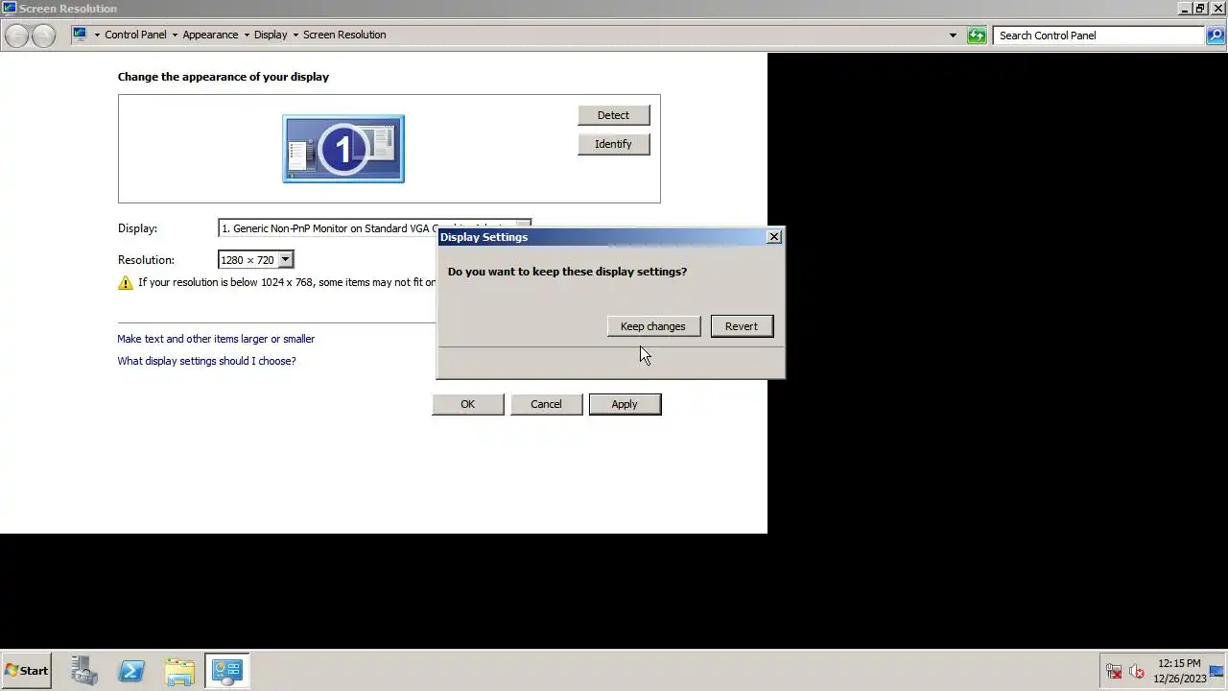
Task: Click the muted volume tray icon
Action: [x=1137, y=672]
